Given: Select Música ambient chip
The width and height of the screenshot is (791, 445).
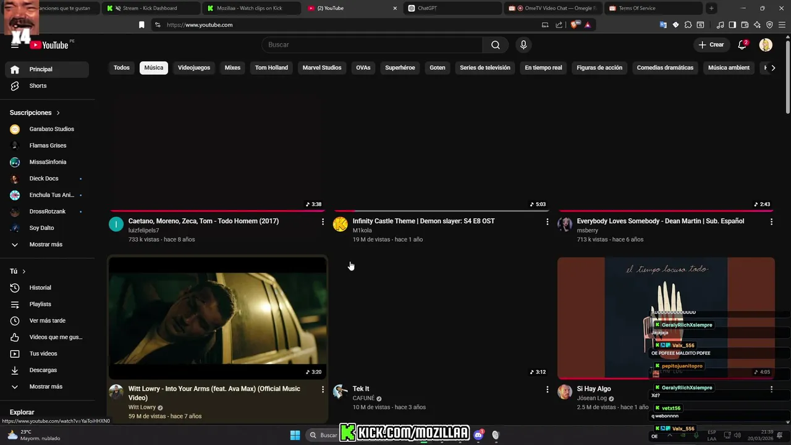Looking at the screenshot, I should (729, 67).
